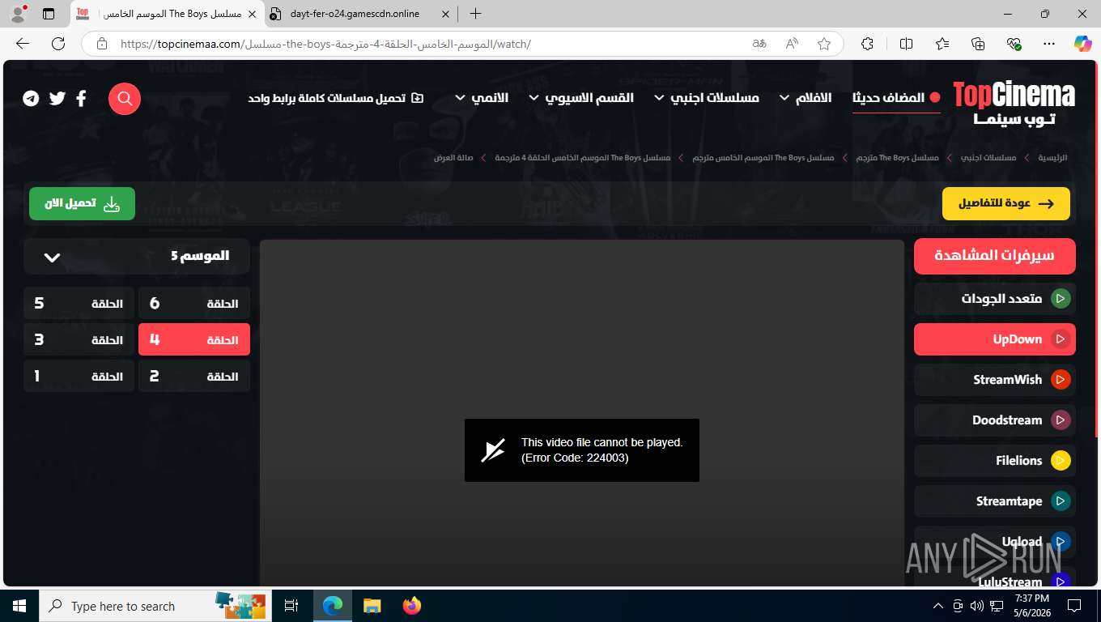Select the Uqload server
The height and width of the screenshot is (622, 1101).
click(x=995, y=542)
